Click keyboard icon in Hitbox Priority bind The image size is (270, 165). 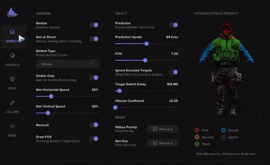(x=155, y=129)
